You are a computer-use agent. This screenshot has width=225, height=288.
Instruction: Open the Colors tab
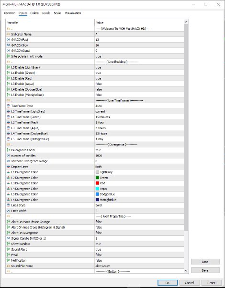[34, 13]
